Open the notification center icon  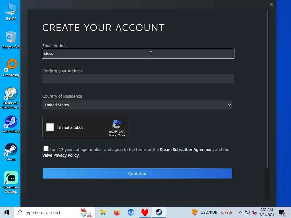coord(282,212)
